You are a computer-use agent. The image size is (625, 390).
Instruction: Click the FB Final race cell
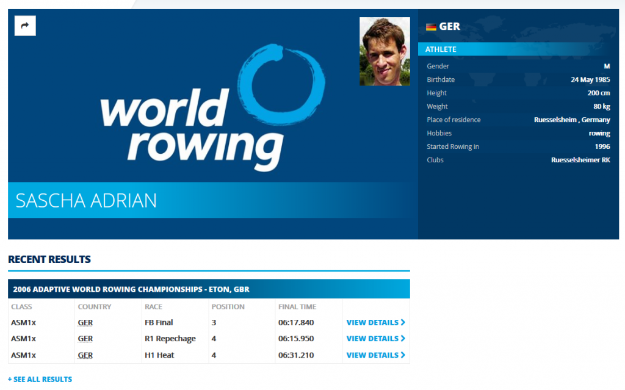pos(159,322)
